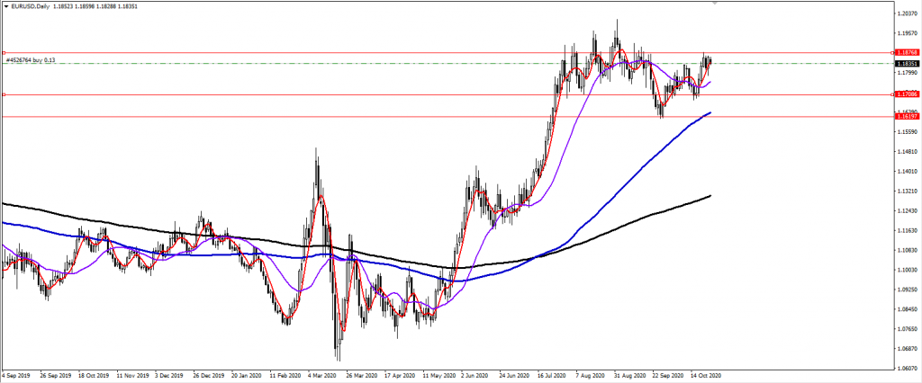Select right handle of the 1.18768 line

tap(891, 53)
